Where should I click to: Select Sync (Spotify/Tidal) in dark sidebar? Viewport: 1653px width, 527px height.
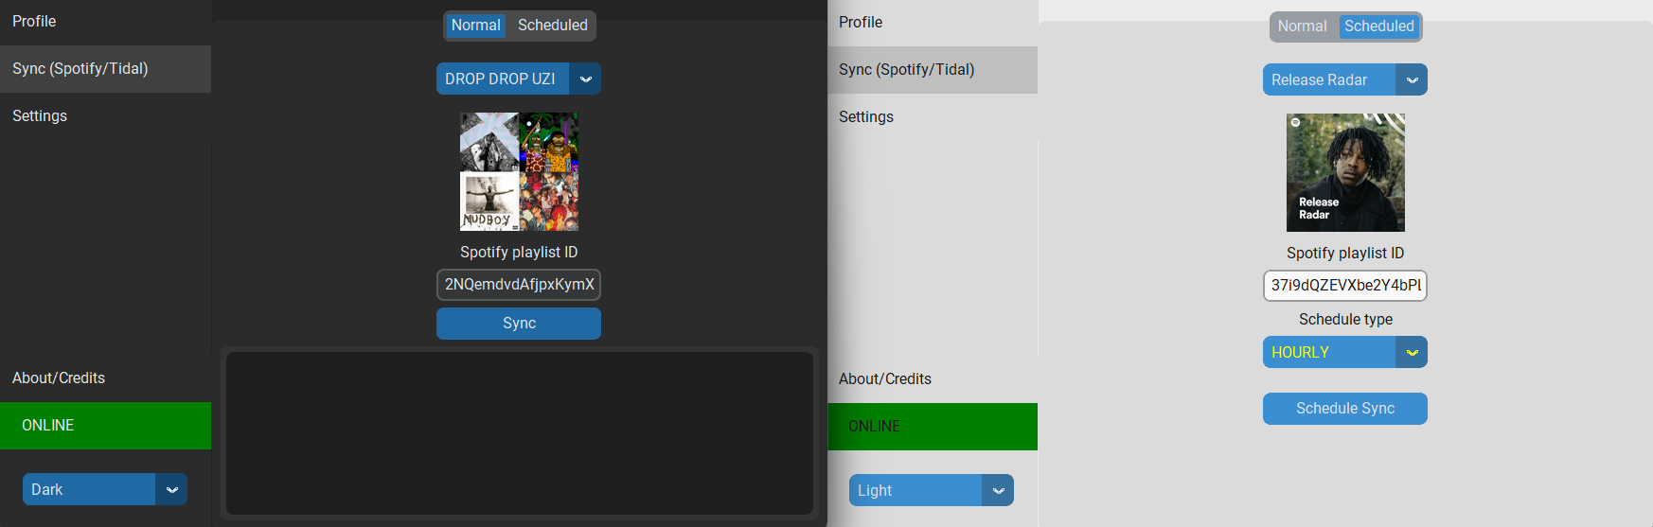click(x=105, y=68)
